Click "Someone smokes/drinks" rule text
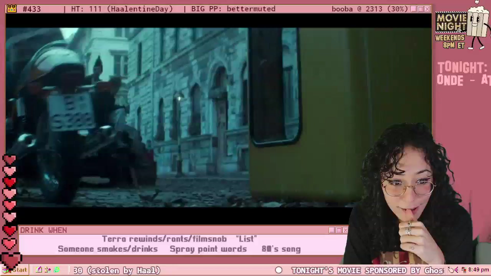Viewport: 491px width, 276px height. (108, 249)
